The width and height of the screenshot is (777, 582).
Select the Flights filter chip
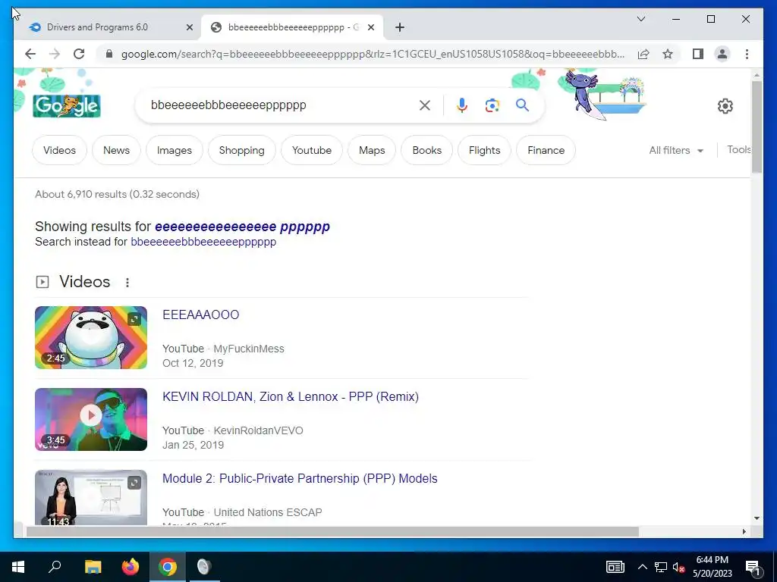[485, 150]
